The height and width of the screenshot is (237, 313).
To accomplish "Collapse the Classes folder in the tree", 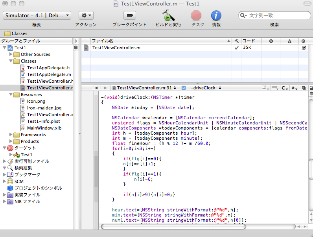I will pos(11,61).
